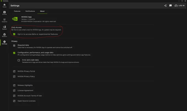Click the greyed Required data checkbox
The height and width of the screenshot is (111, 187).
[14, 45]
